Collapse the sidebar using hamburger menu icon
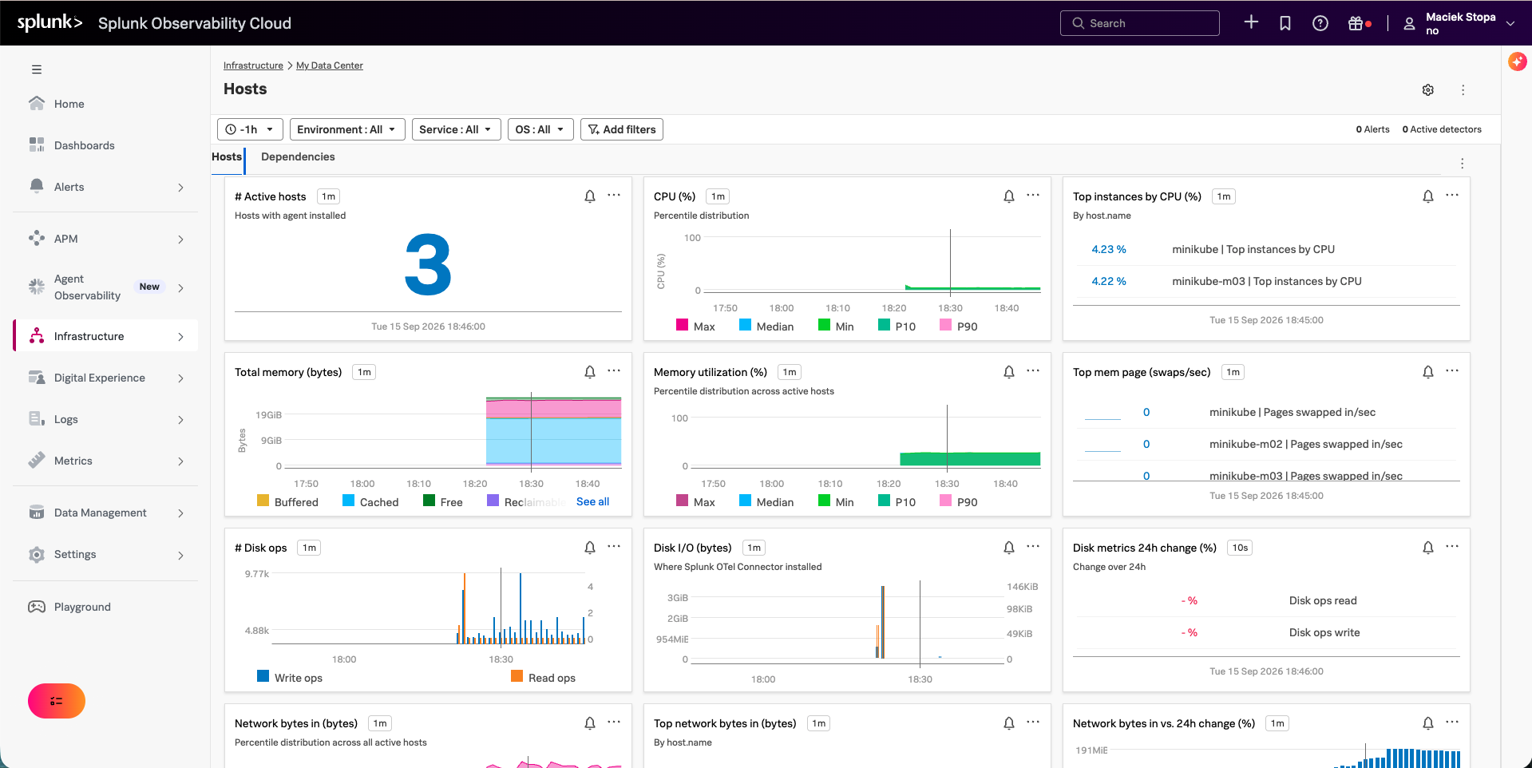Viewport: 1532px width, 768px height. pyautogui.click(x=37, y=69)
